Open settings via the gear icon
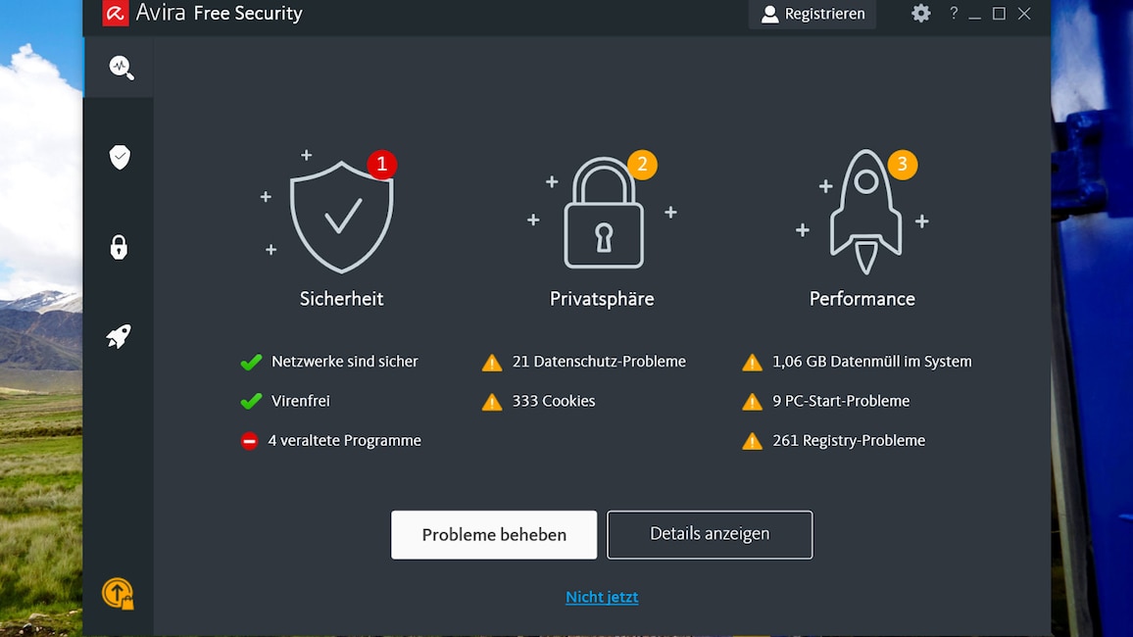This screenshot has height=637, width=1133. click(x=920, y=14)
